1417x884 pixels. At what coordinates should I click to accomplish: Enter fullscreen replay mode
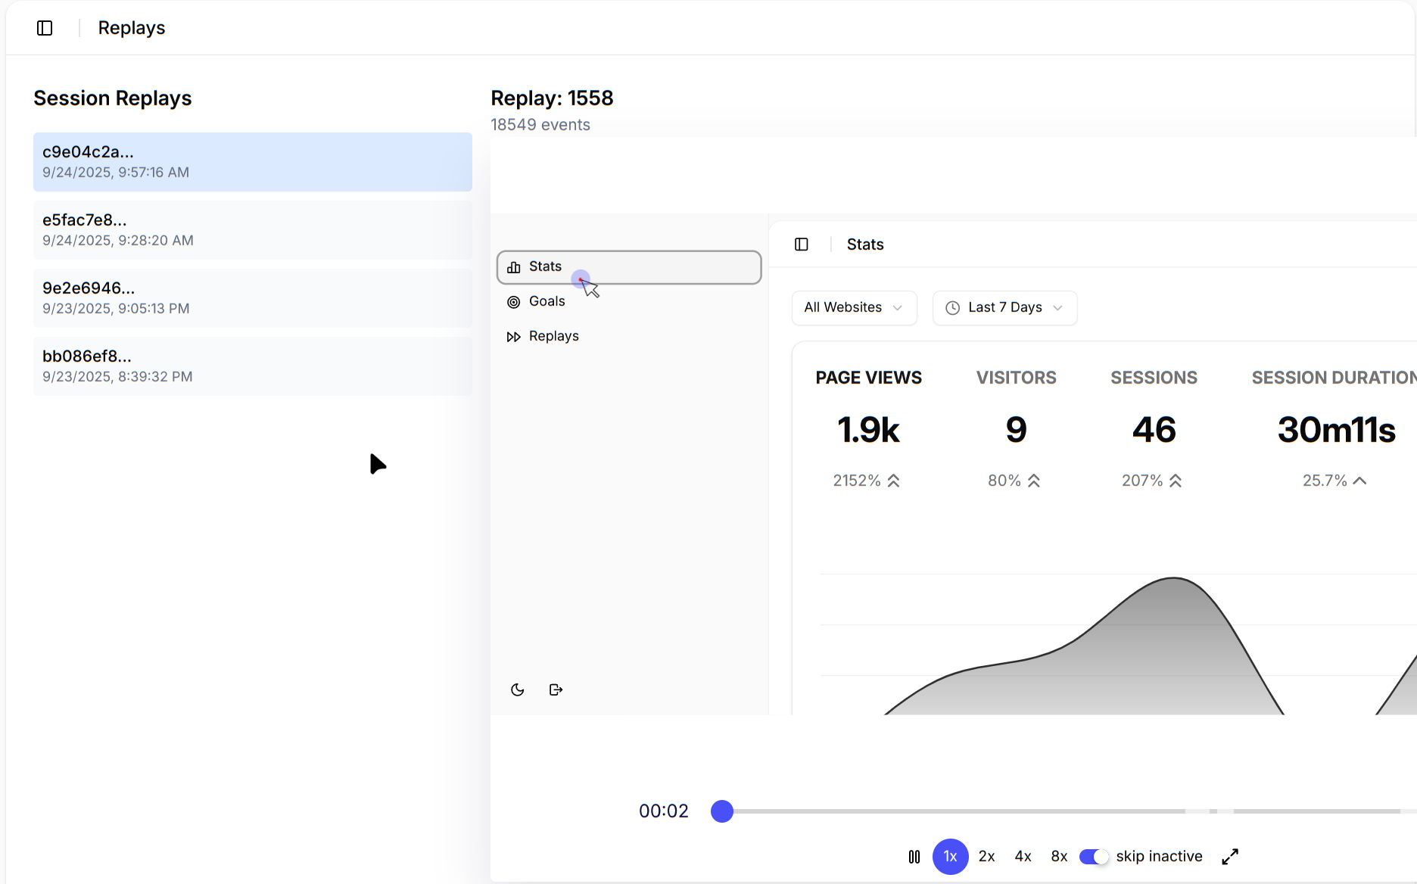tap(1230, 857)
